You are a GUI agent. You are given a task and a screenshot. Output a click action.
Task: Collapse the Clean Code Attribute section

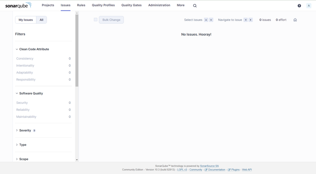32,49
